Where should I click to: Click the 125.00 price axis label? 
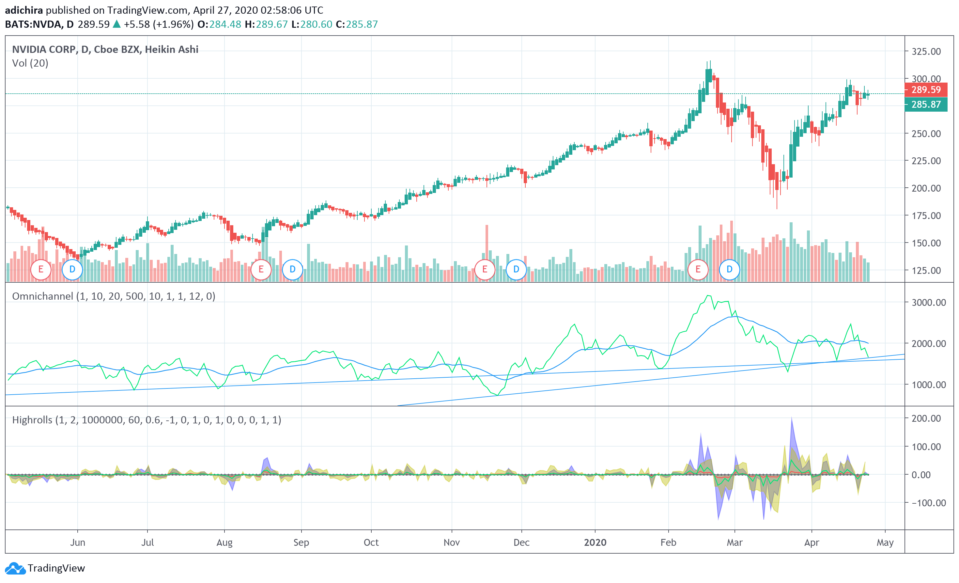tap(926, 271)
